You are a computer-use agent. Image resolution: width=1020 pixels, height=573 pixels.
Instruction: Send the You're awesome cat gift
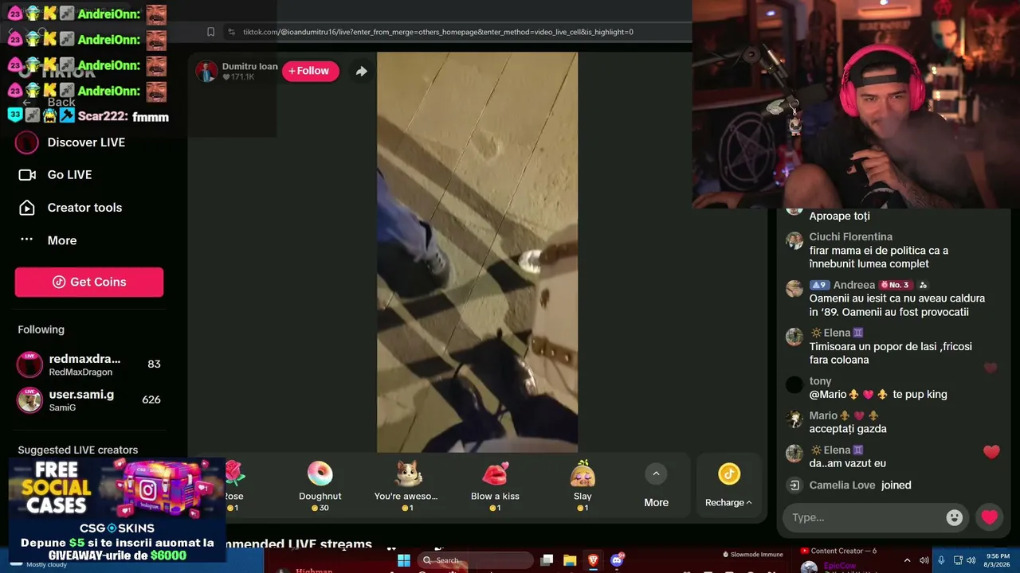406,485
